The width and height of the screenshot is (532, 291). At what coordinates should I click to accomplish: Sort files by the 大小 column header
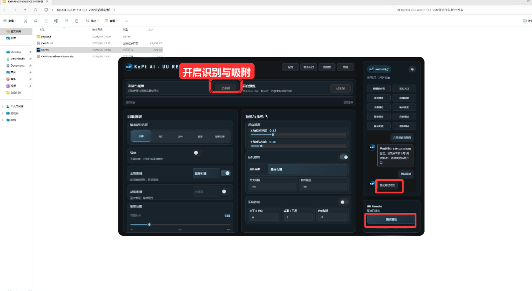point(151,29)
